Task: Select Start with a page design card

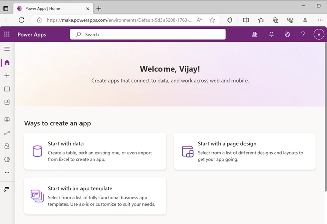Action: (x=244, y=151)
